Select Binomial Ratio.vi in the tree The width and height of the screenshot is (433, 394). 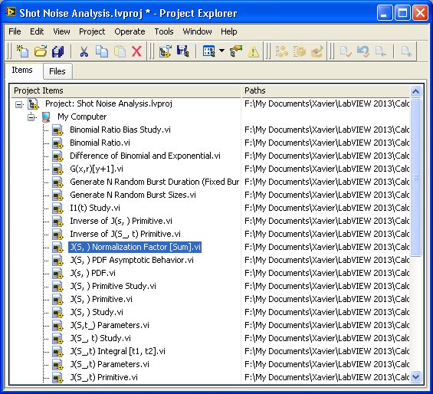pyautogui.click(x=100, y=143)
